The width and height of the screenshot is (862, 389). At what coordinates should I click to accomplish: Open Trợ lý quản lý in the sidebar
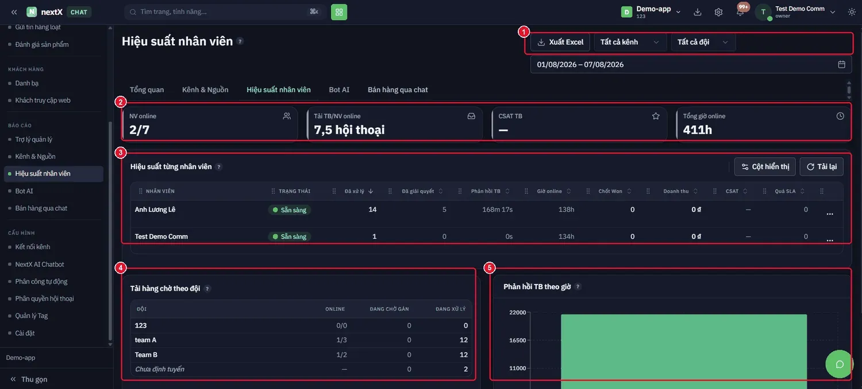(x=34, y=139)
